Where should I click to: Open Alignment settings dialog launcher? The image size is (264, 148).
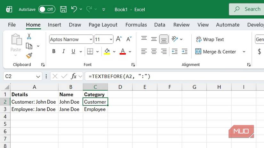coord(249,65)
